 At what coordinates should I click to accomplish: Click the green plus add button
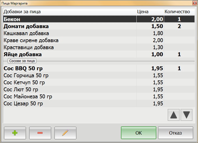pos(15,133)
